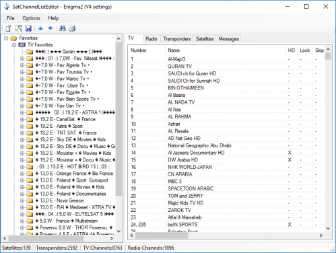
Task: Click the printer toolbar icon
Action: (72, 28)
